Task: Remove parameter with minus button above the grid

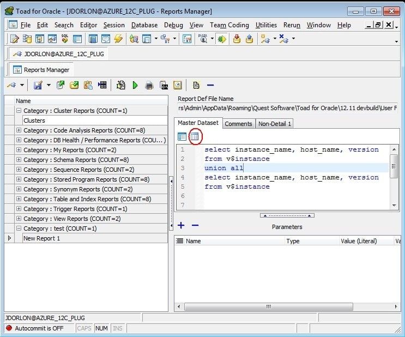Action: coord(195,225)
